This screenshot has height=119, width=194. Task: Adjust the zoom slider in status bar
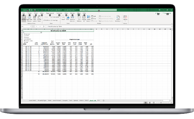point(161,102)
